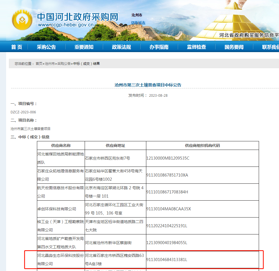Click the 供应商地址 column header
The image size is (279, 271).
(x=115, y=145)
